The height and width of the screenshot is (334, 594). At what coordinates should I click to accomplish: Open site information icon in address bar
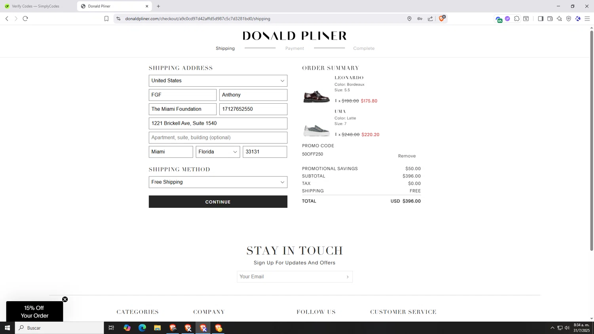(x=118, y=19)
